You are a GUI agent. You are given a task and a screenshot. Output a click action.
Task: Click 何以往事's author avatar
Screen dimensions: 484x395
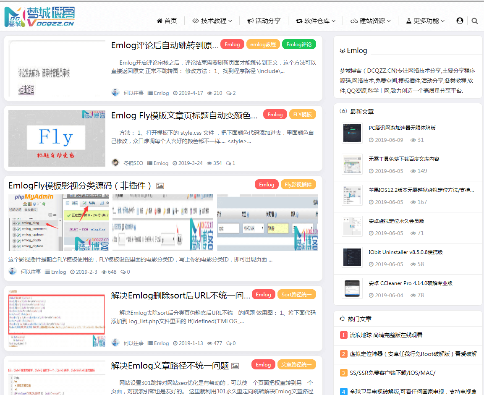click(x=115, y=92)
